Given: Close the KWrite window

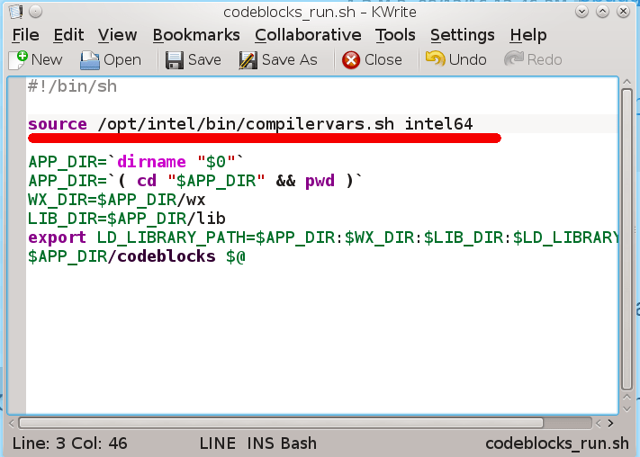Looking at the screenshot, I should [623, 12].
